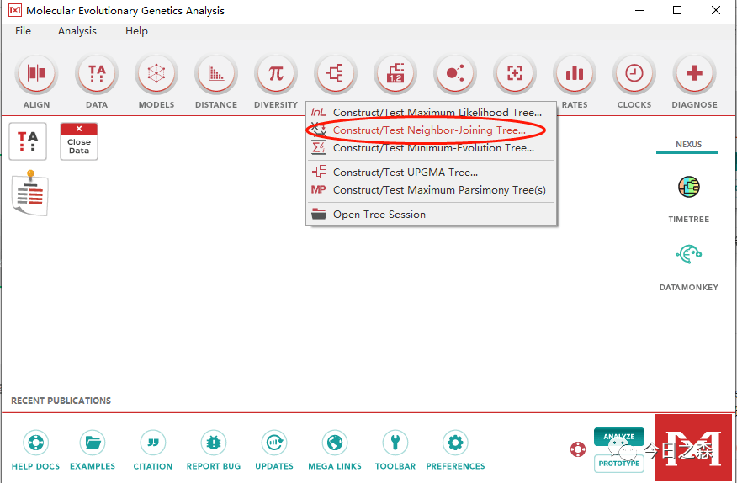Screen dimensions: 737x483
Task: Check for UPDATES
Action: point(274,443)
